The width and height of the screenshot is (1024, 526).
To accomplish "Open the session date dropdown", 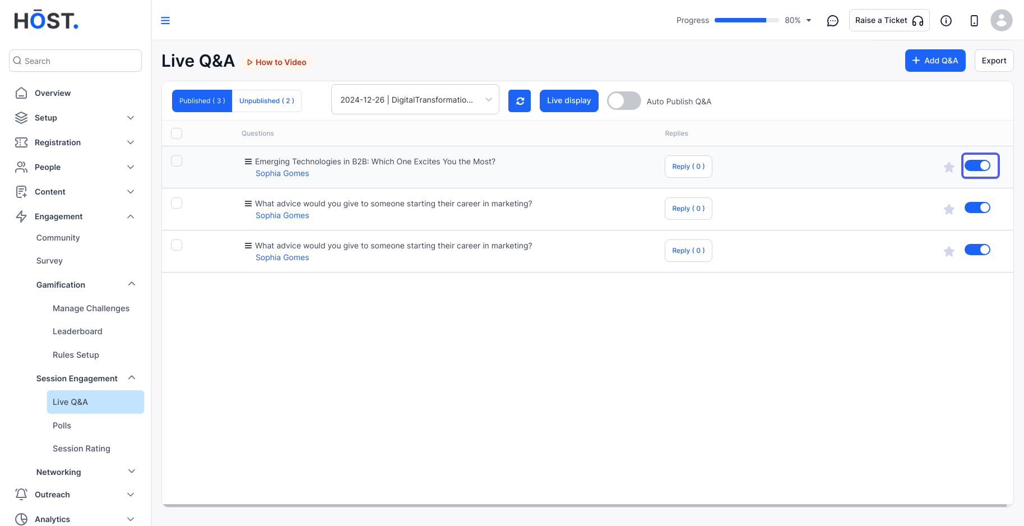I will (x=415, y=100).
